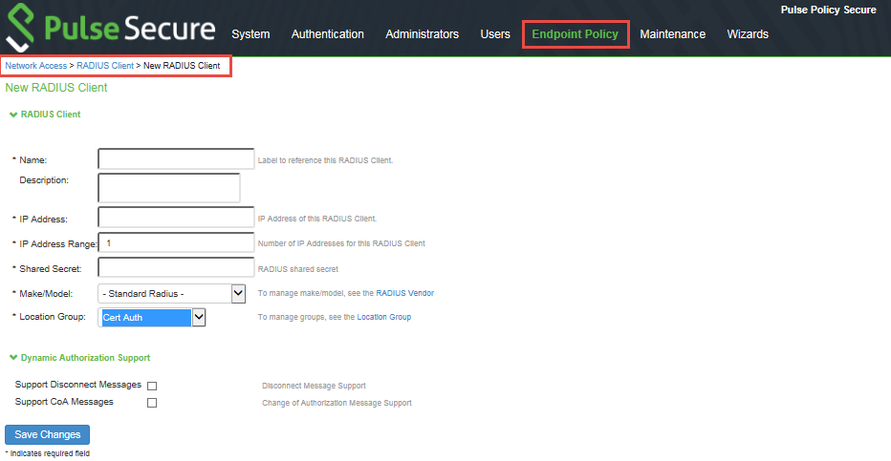
Task: Enable Support Disconnect Messages checkbox
Action: point(152,386)
